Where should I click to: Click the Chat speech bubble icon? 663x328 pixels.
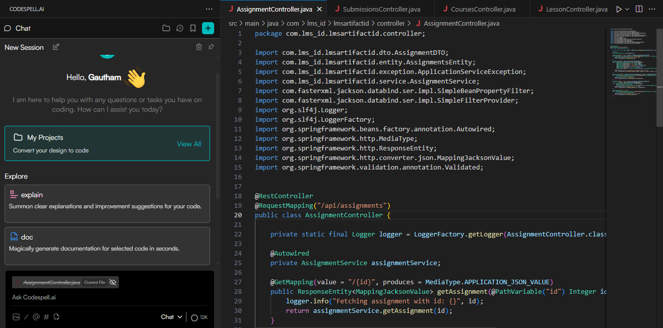point(8,28)
